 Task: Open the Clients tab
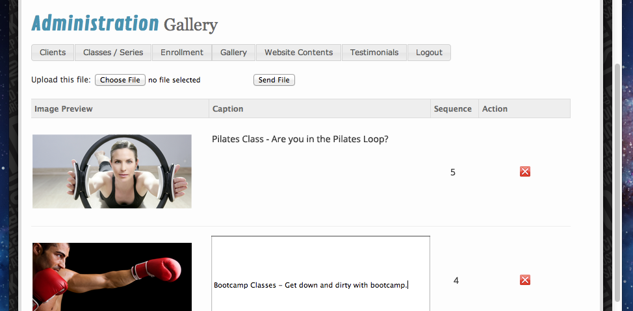pyautogui.click(x=53, y=53)
